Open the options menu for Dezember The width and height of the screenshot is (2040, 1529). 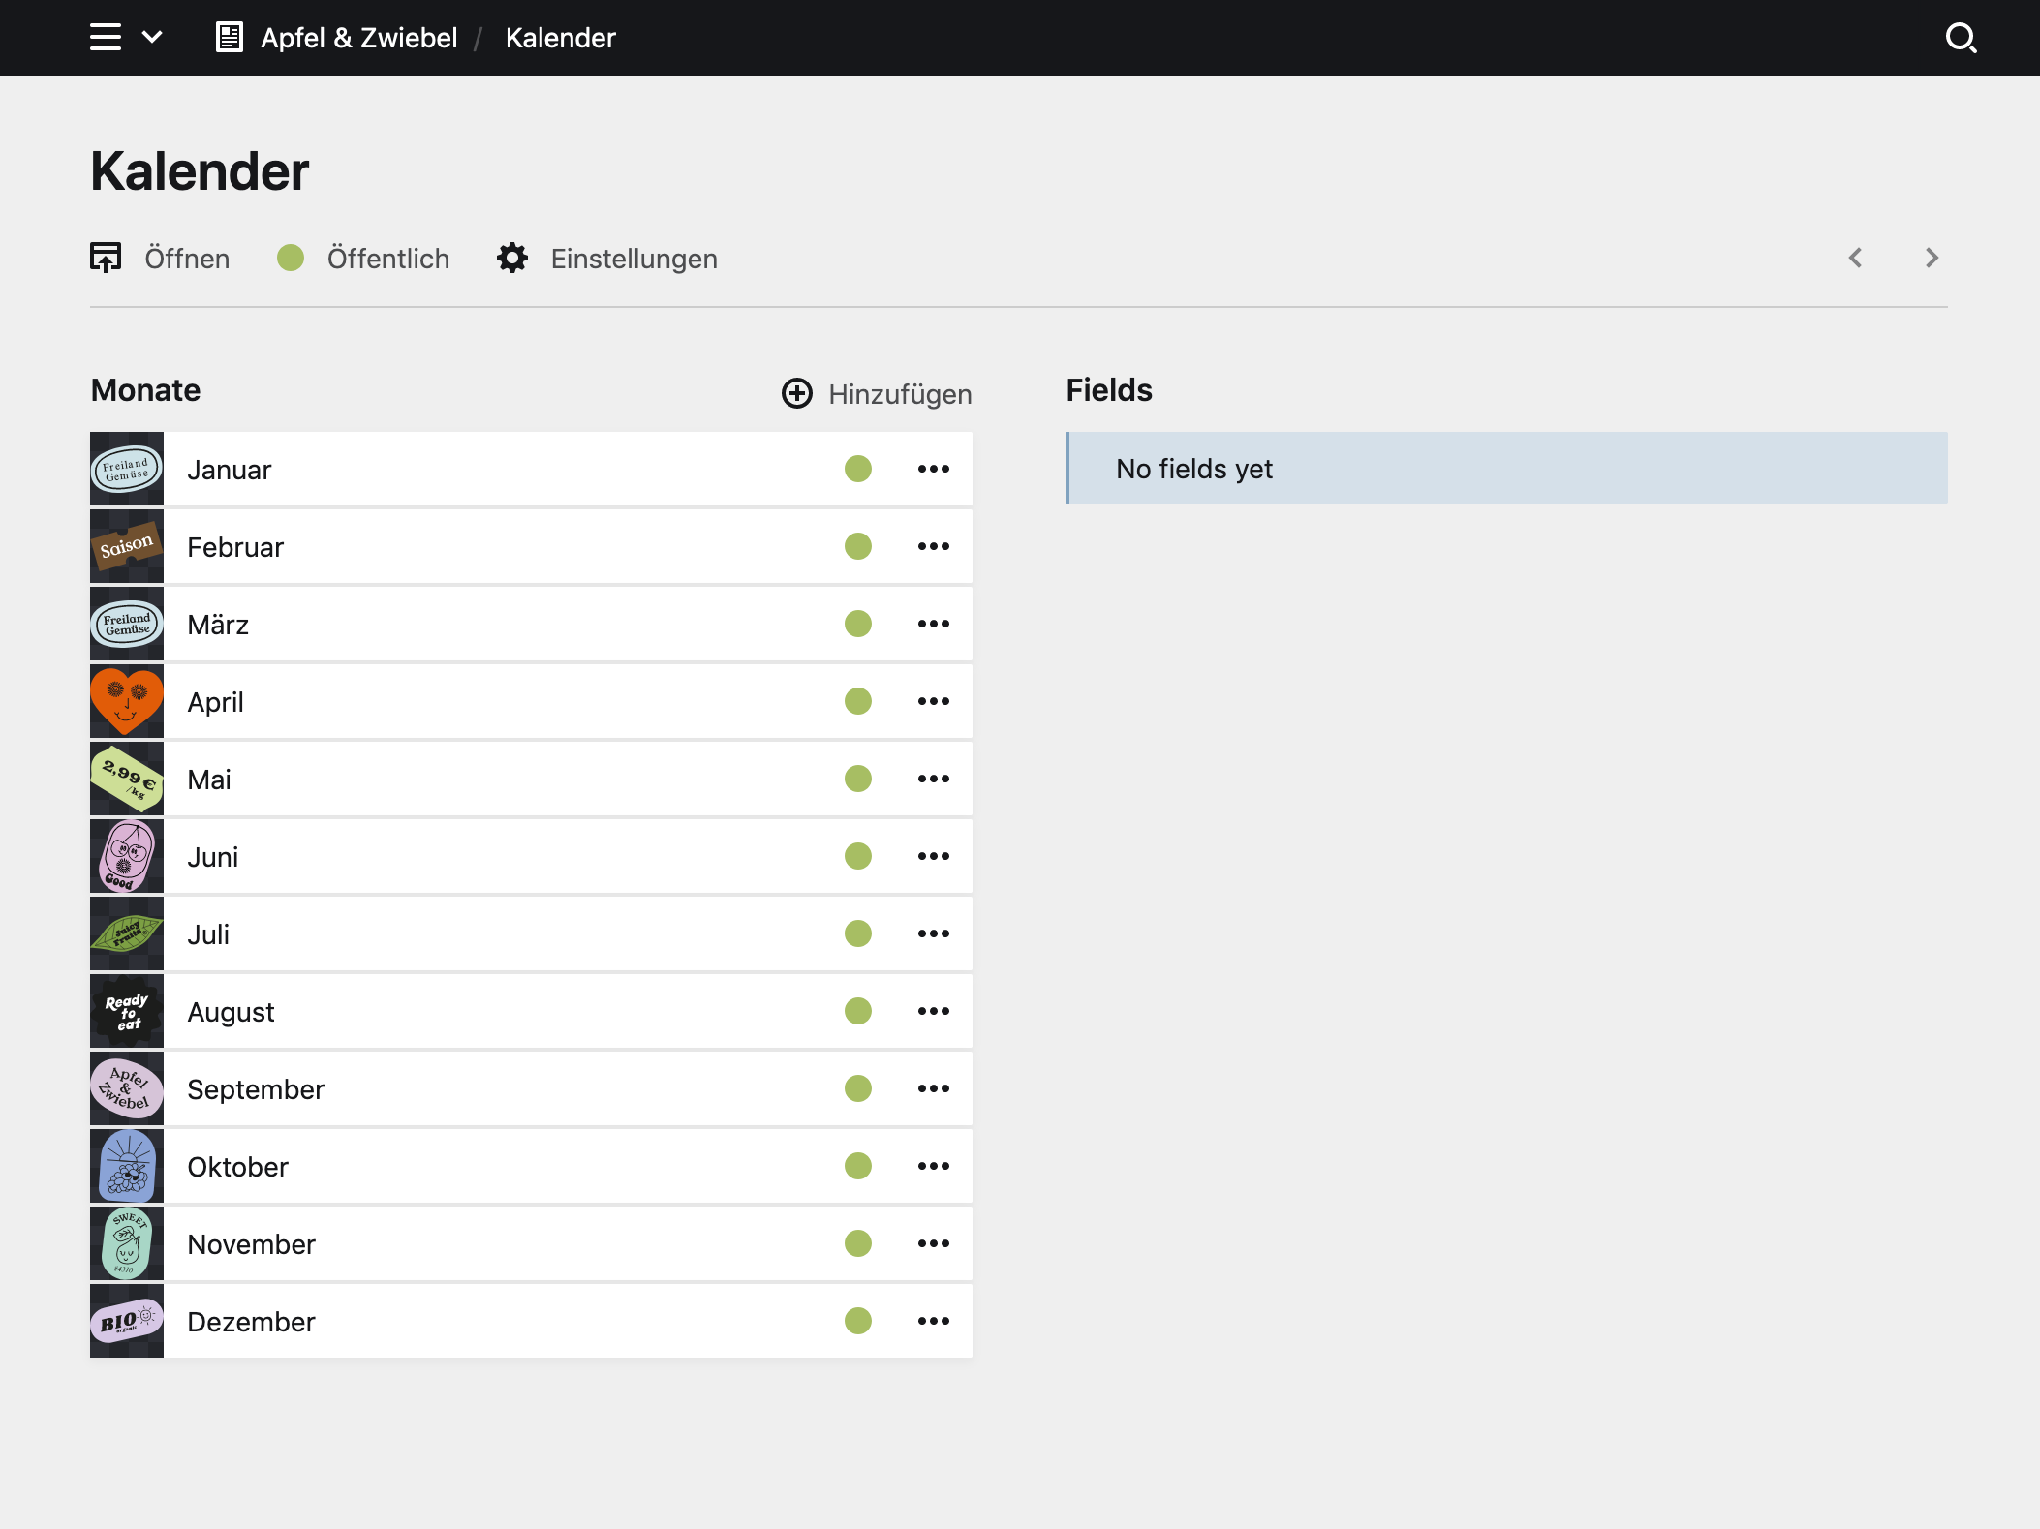tap(933, 1321)
